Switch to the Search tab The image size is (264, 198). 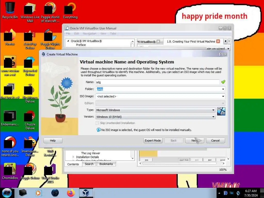point(89,164)
